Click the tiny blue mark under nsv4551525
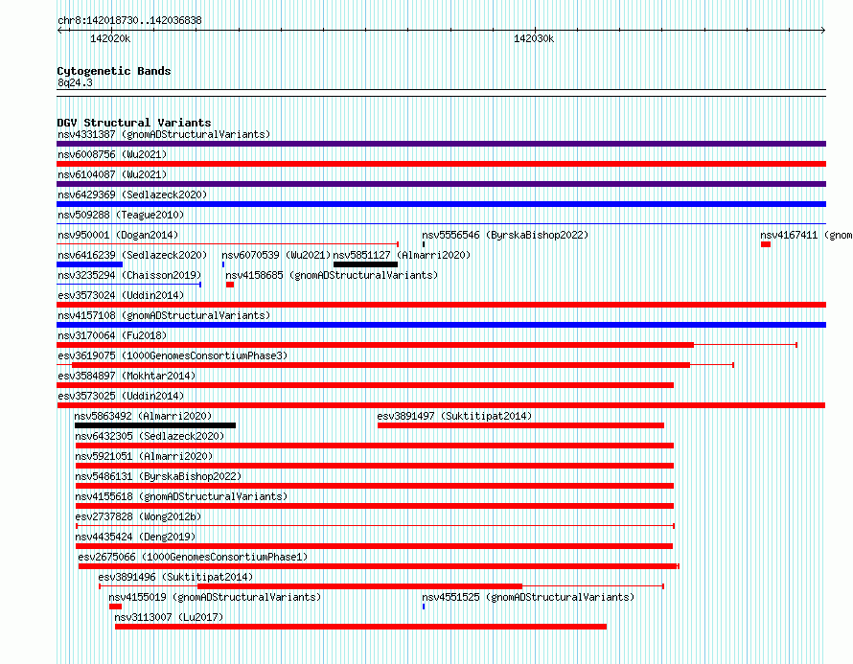The height and width of the screenshot is (664, 853). pyautogui.click(x=424, y=607)
